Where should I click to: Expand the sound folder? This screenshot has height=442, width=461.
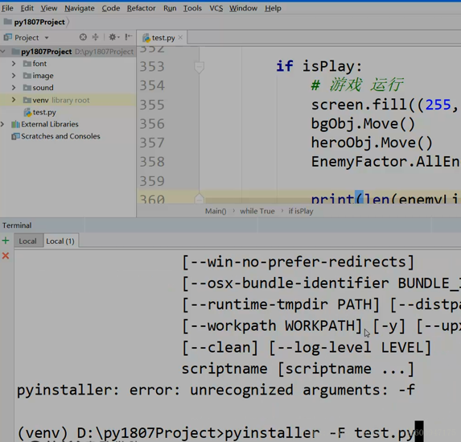[14, 88]
